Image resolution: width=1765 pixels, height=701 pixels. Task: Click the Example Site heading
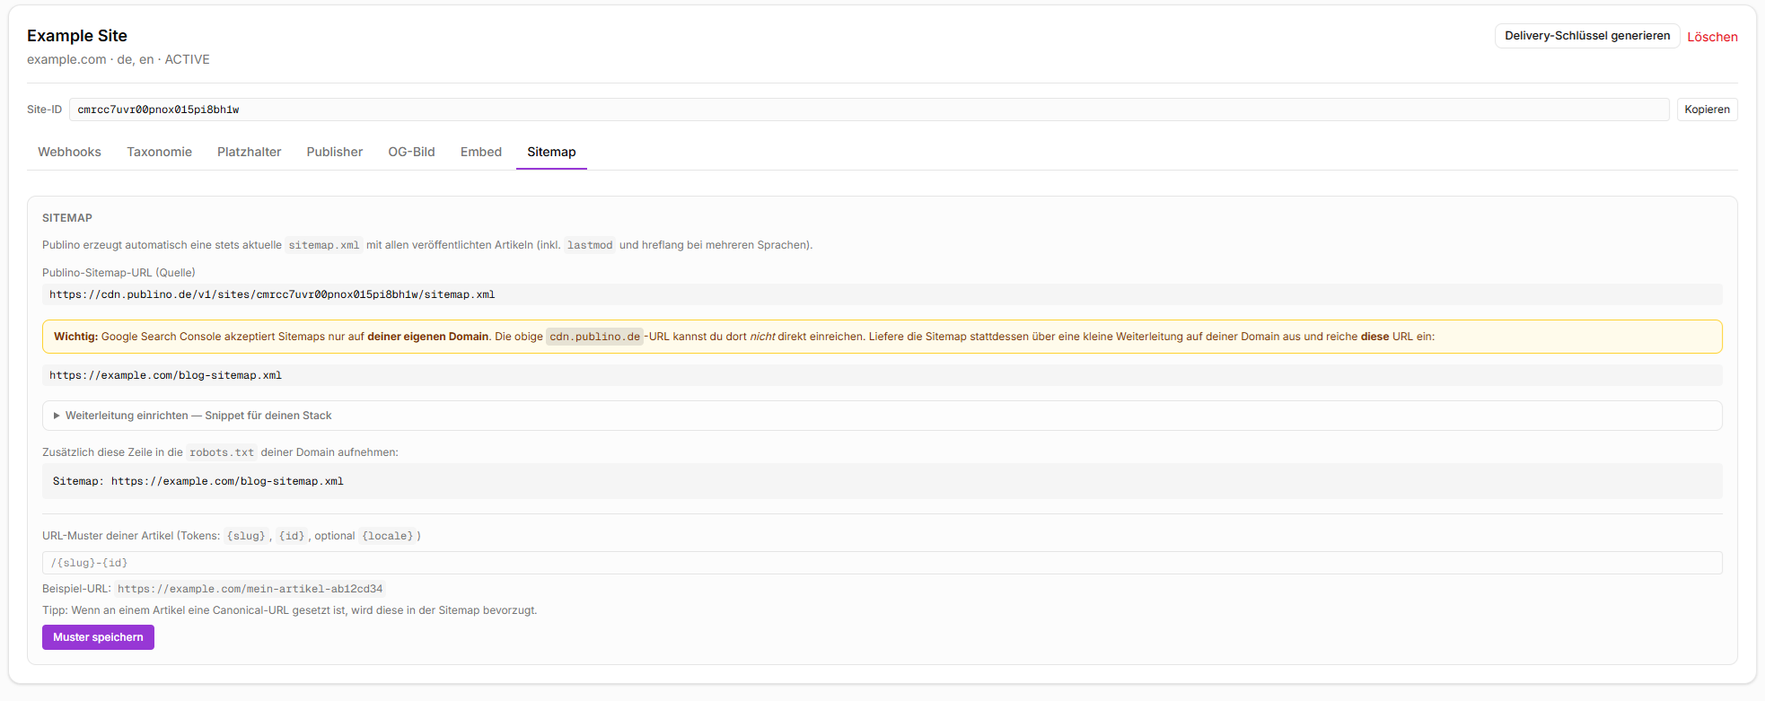pyautogui.click(x=77, y=36)
